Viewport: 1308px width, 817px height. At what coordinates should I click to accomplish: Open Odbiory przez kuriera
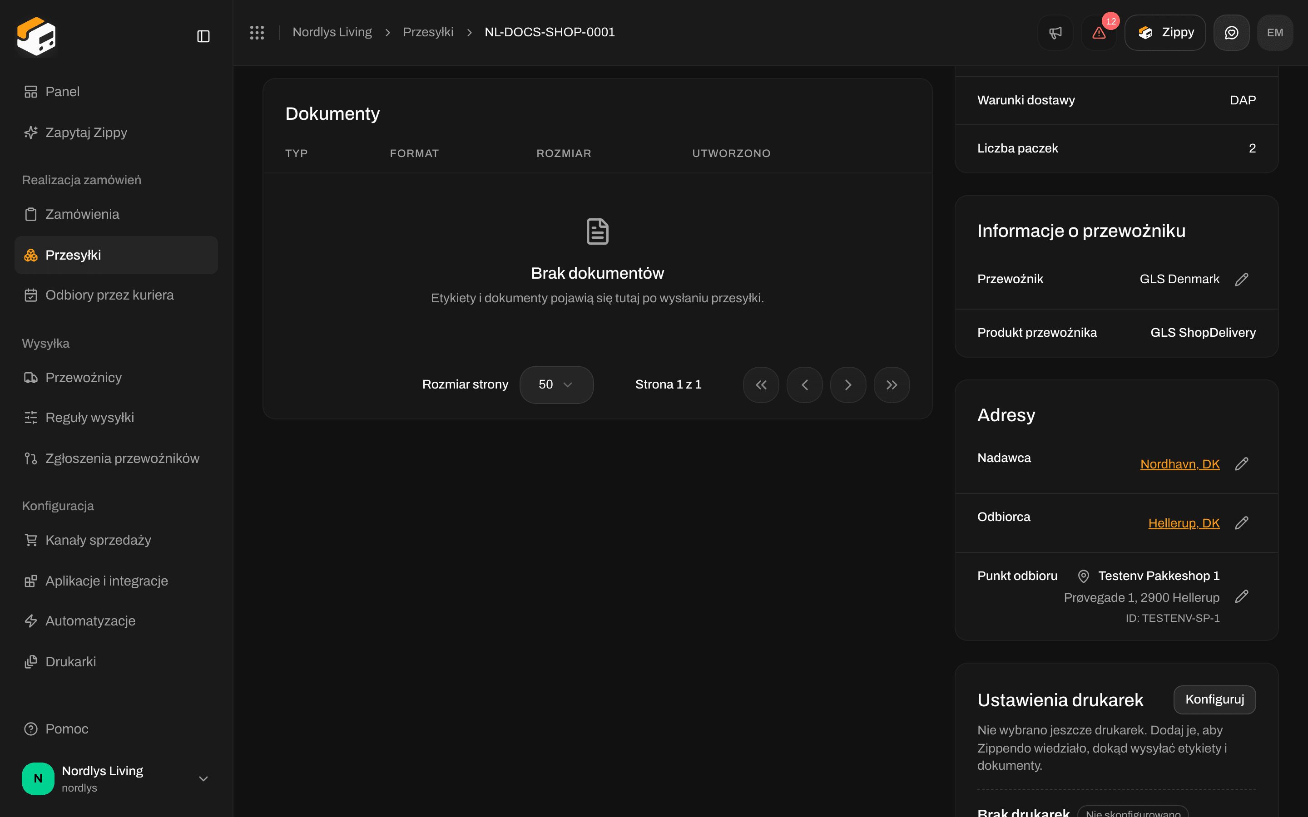click(x=116, y=295)
